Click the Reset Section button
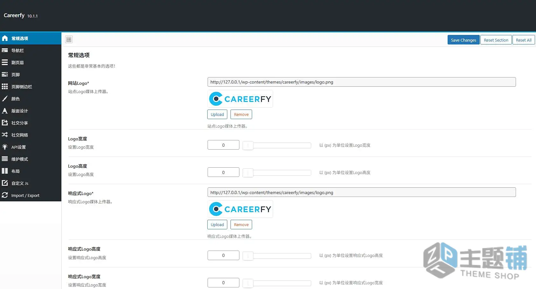This screenshot has height=289, width=536. 496,40
